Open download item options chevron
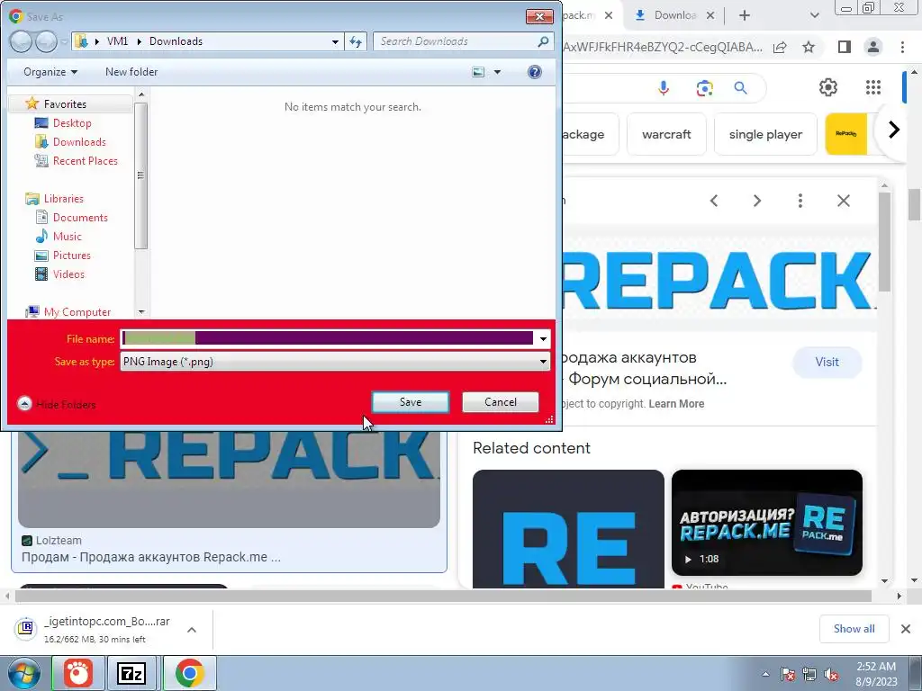The width and height of the screenshot is (922, 691). pyautogui.click(x=192, y=630)
